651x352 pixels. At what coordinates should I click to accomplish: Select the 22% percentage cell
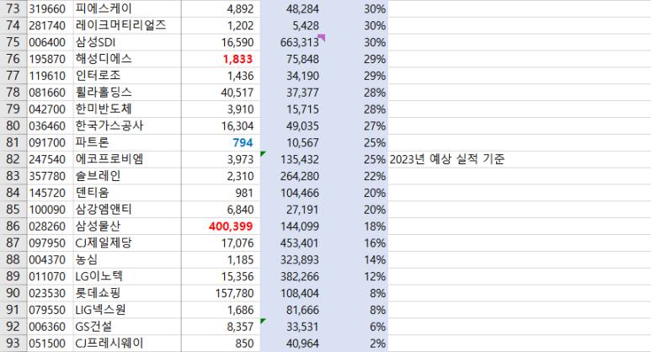pos(356,176)
